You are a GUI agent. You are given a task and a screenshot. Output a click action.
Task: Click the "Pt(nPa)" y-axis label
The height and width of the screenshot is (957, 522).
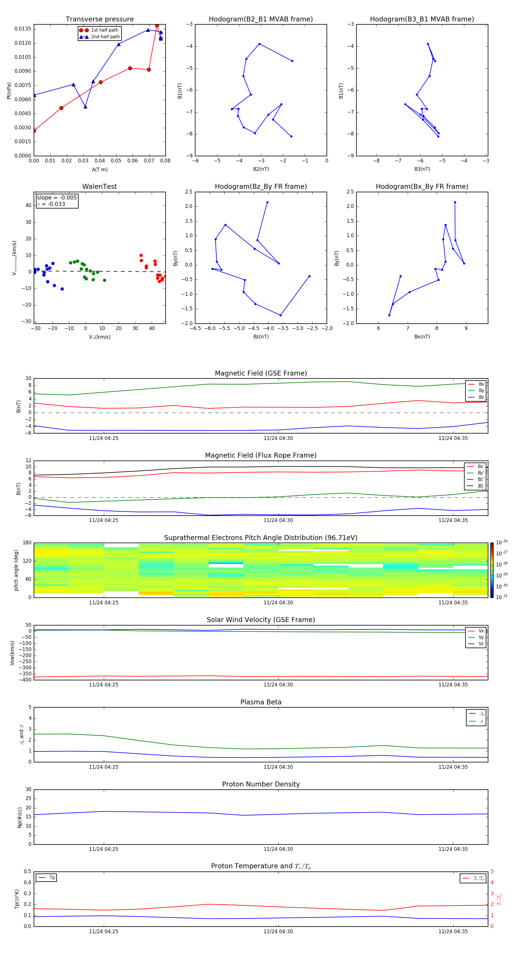click(x=9, y=90)
